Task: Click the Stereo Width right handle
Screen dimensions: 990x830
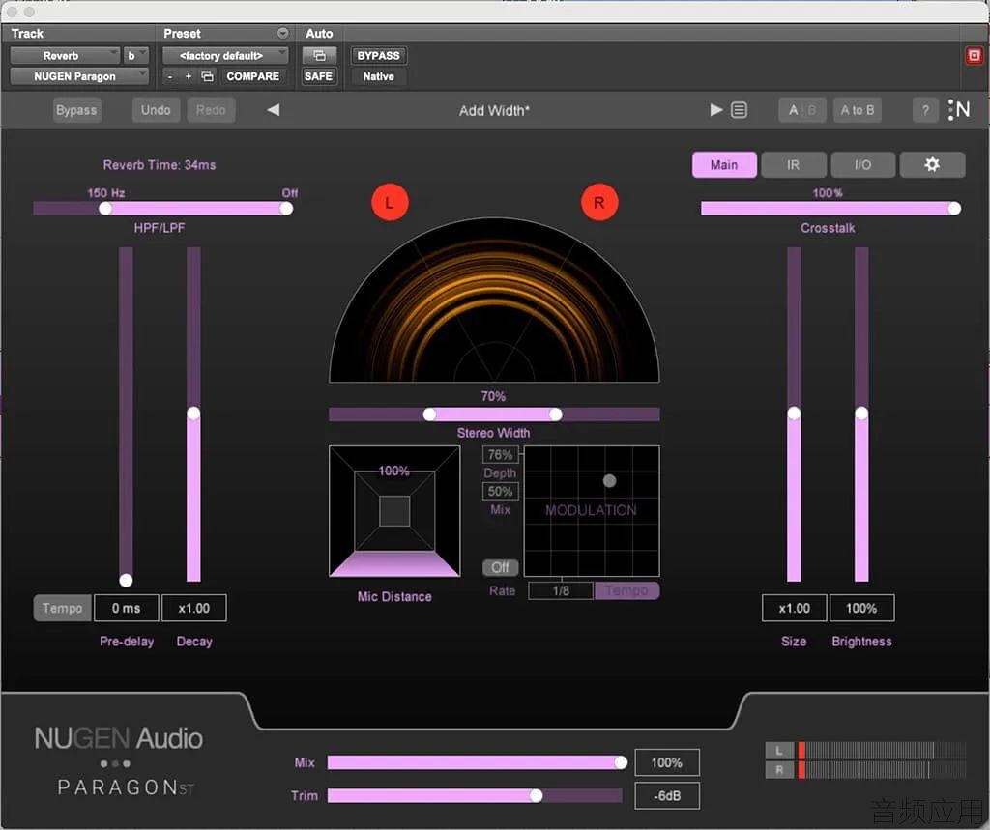Action: pos(556,415)
